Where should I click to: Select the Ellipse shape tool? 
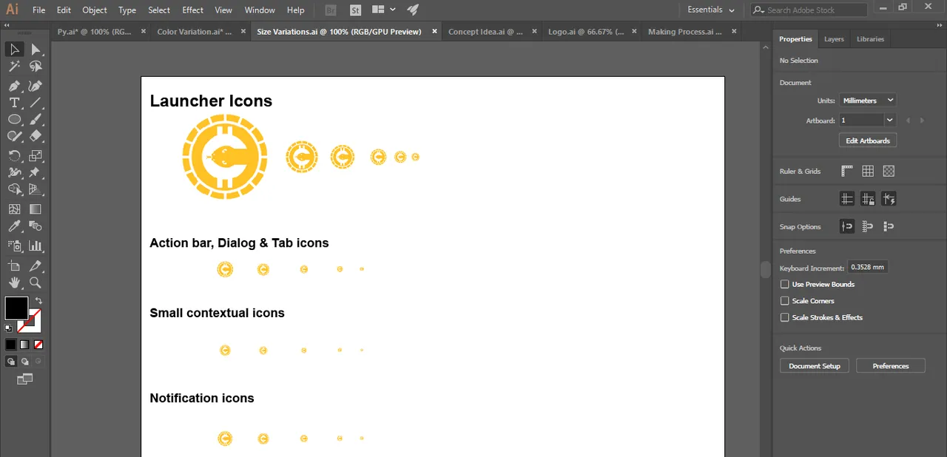14,120
